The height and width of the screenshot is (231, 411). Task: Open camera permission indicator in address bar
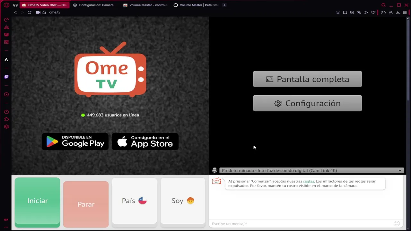tap(38, 12)
